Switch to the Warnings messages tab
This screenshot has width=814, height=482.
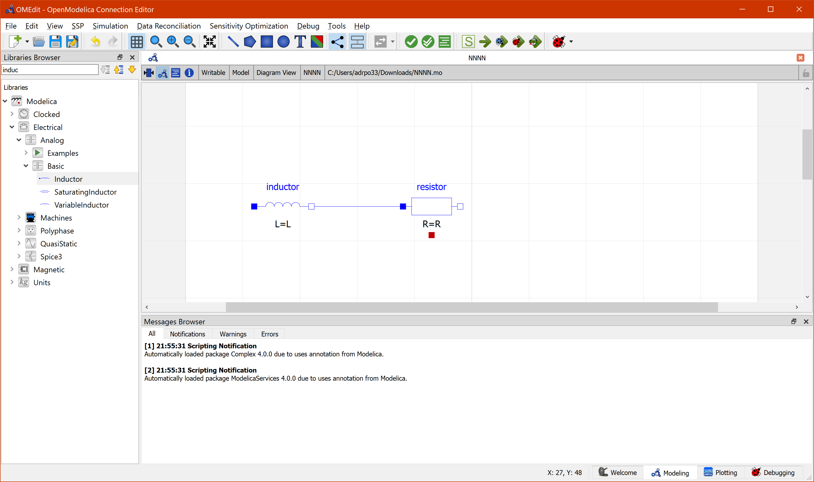coord(233,334)
